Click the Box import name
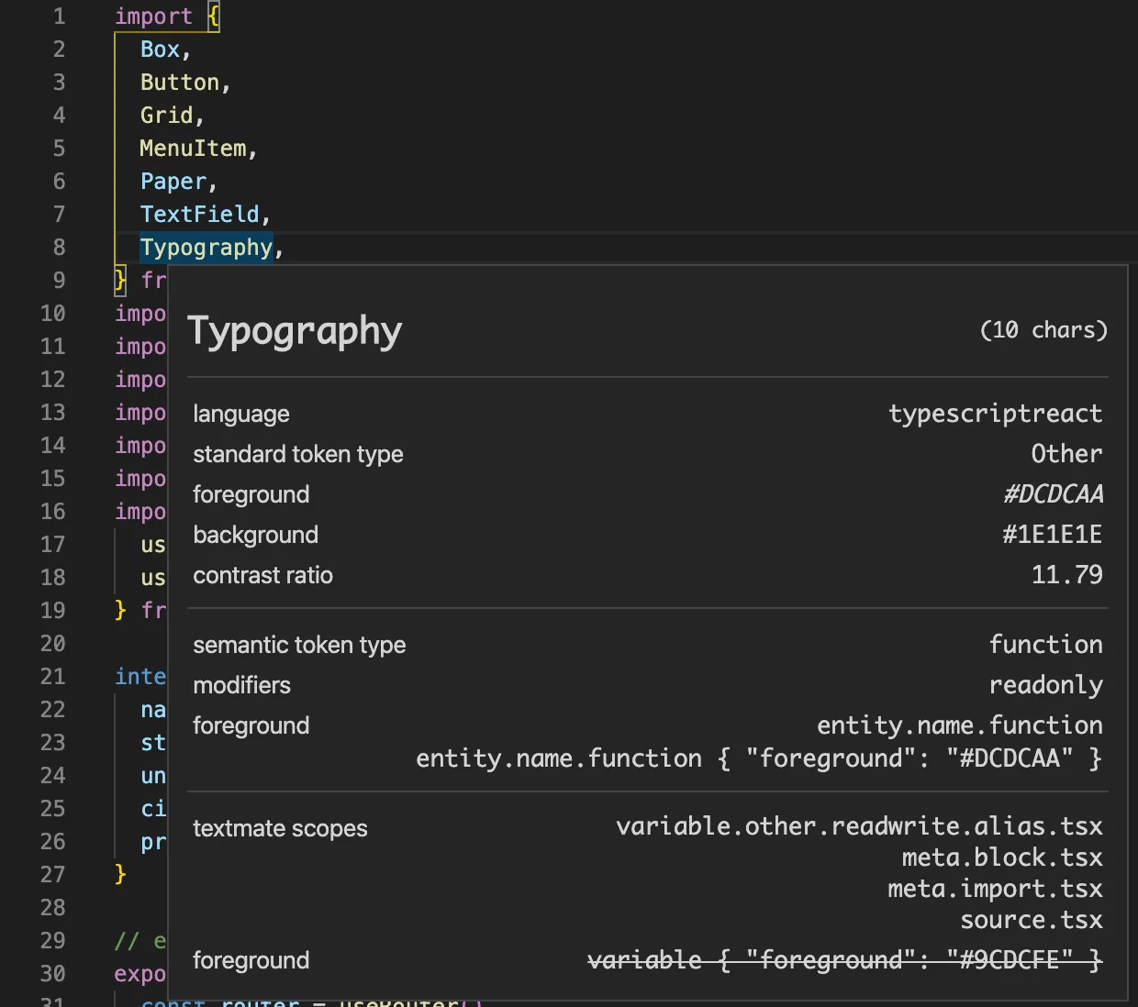This screenshot has height=1007, width=1138. [x=160, y=50]
